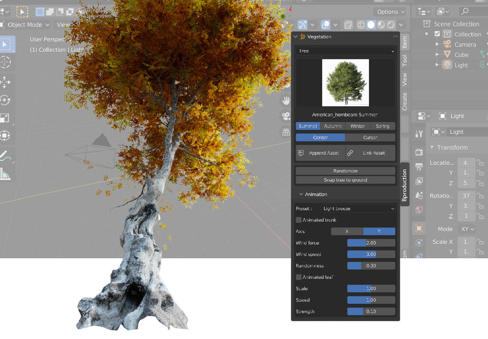Click the Rendered viewport shading icon
488x339 pixels.
pyautogui.click(x=391, y=25)
